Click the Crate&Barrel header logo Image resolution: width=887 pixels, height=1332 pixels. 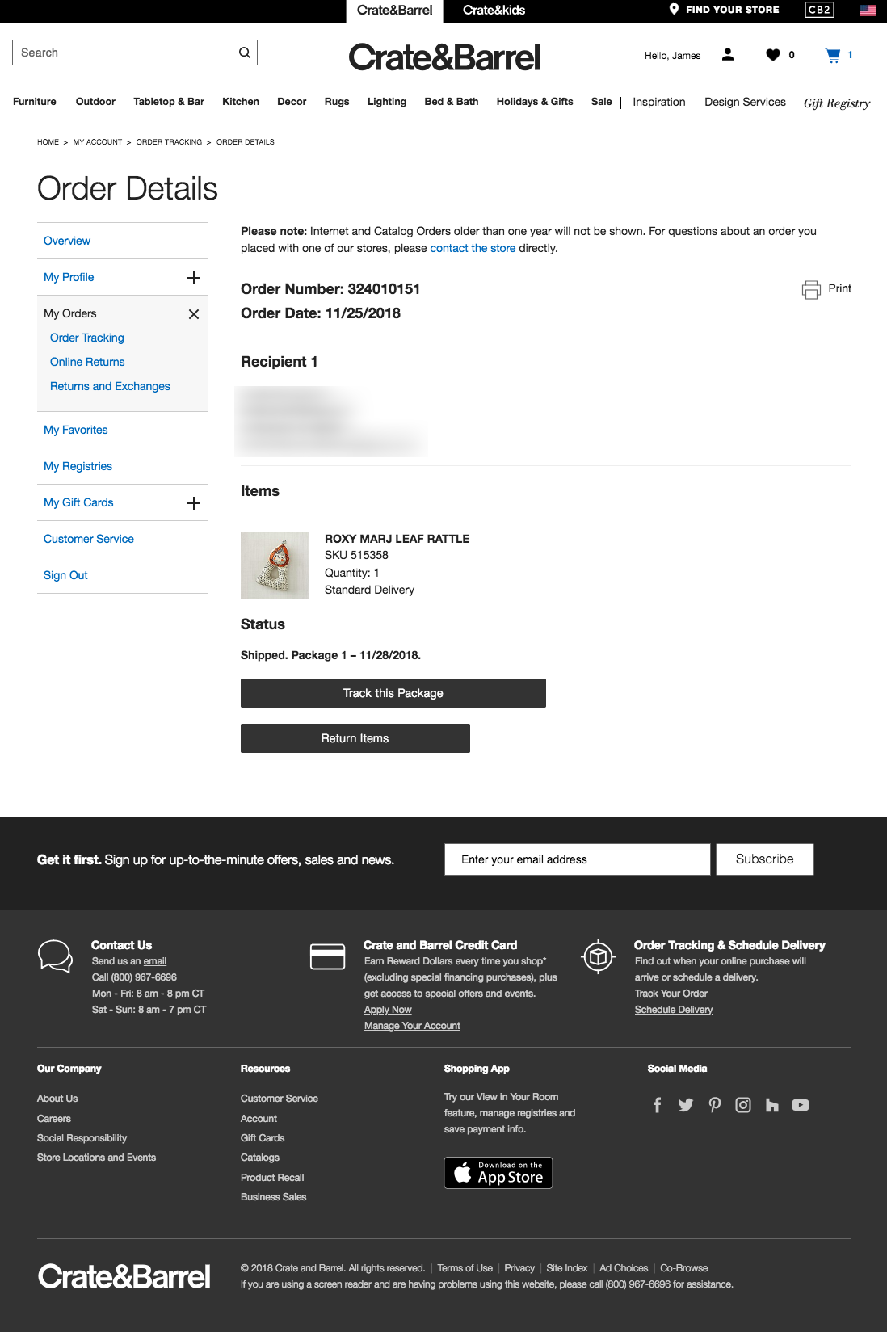tap(444, 57)
